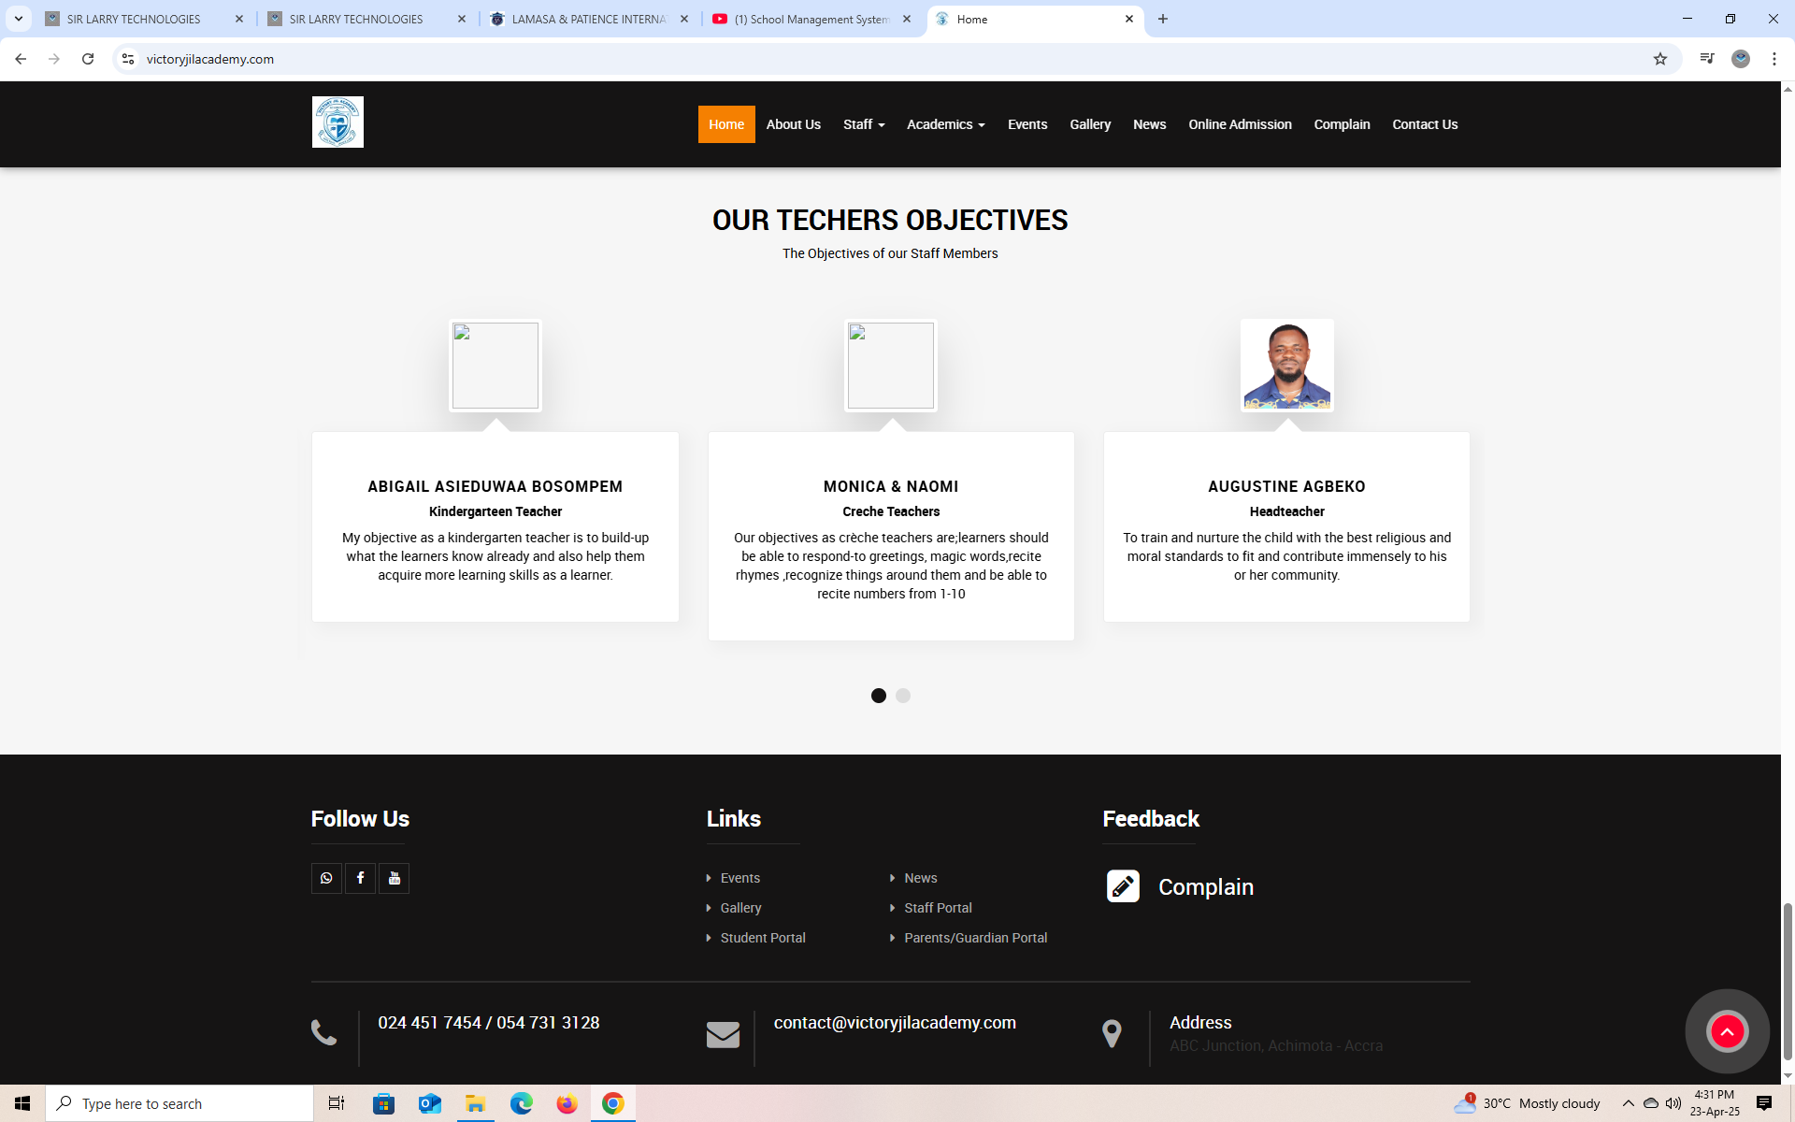Bookmark this page with star icon

point(1659,59)
